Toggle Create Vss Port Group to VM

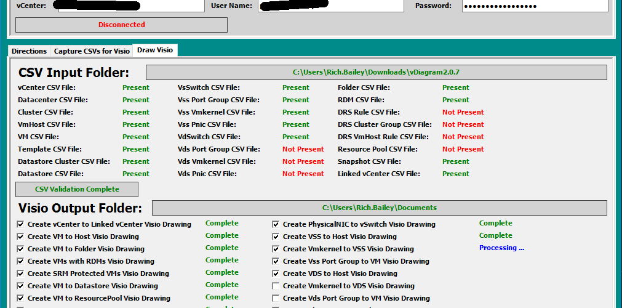point(276,261)
